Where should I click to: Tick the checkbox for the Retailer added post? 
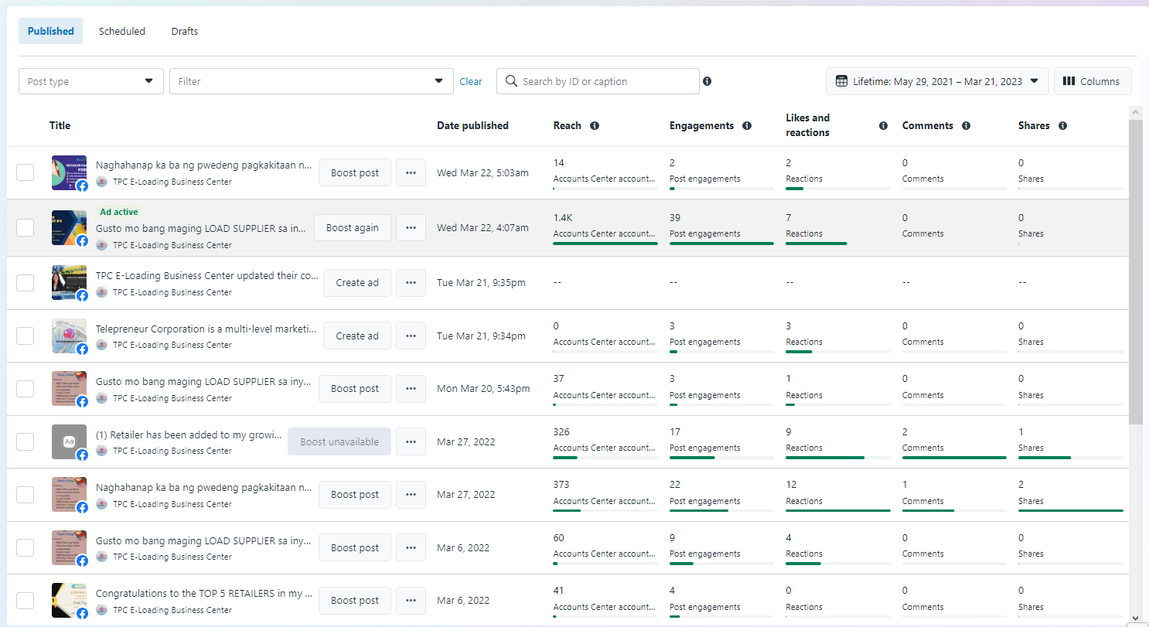tap(26, 441)
